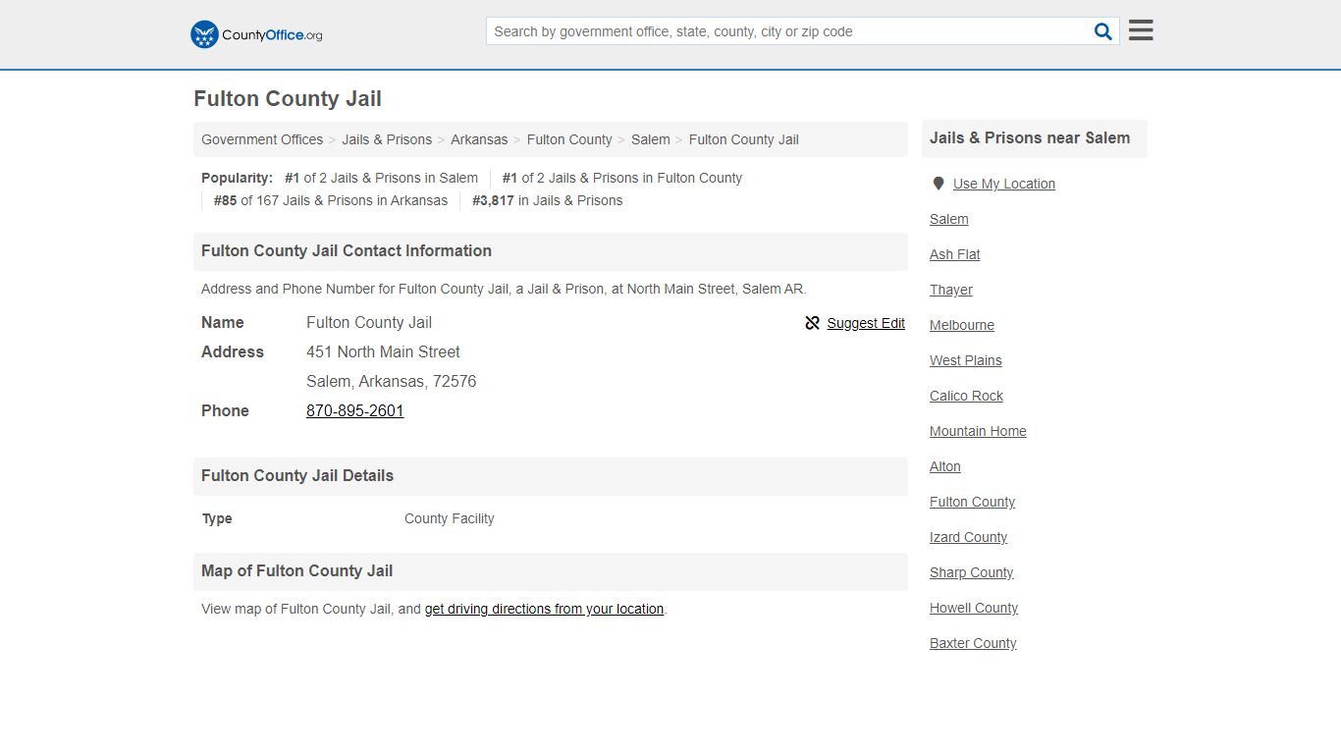Click the Name value 'Fulton County Jail'
The width and height of the screenshot is (1341, 754).
[x=369, y=322]
